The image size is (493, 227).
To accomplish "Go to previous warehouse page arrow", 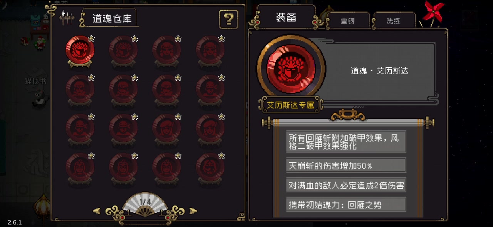I will (x=97, y=210).
